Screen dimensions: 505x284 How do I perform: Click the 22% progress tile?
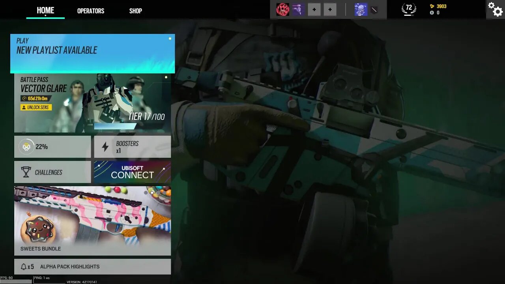coord(52,147)
